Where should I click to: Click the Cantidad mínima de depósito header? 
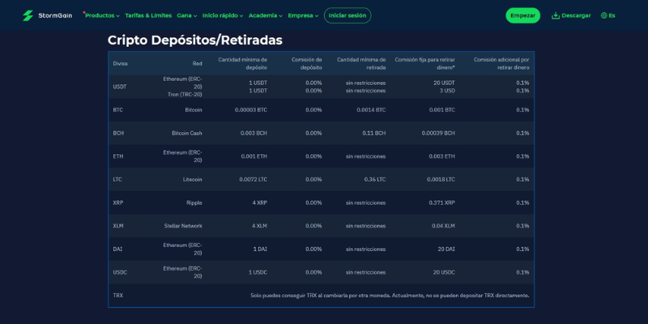point(242,64)
